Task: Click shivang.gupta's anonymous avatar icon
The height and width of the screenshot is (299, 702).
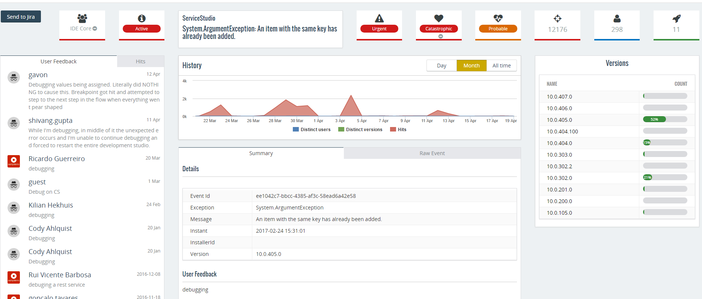Action: click(14, 123)
